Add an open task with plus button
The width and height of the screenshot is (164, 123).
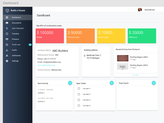(x=112, y=83)
